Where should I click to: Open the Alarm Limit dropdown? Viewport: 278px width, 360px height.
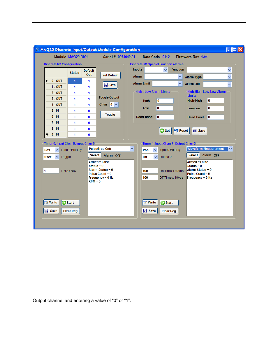(x=180, y=84)
